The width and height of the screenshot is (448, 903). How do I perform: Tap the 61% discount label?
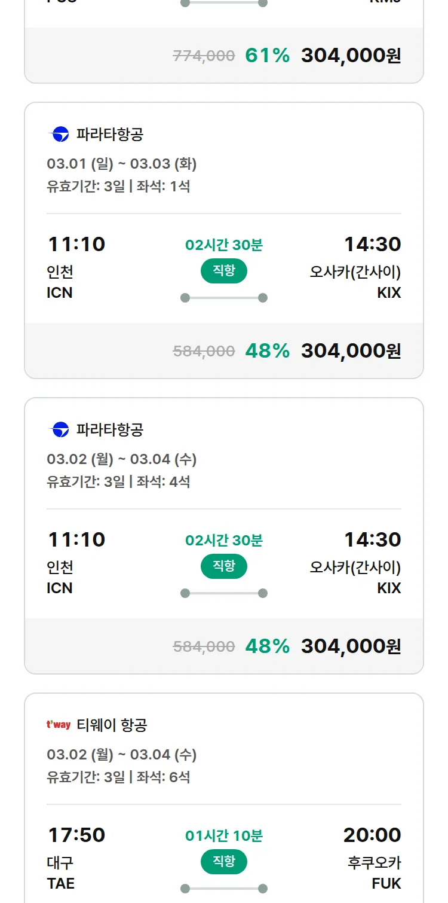coord(267,56)
